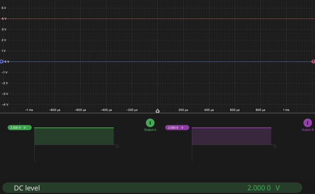315x194 pixels.
Task: Click the time zero origin marker
Action: (x=157, y=111)
